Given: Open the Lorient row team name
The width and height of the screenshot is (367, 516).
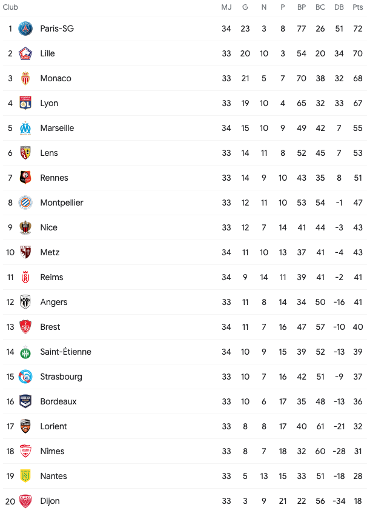Looking at the screenshot, I should pos(53,426).
